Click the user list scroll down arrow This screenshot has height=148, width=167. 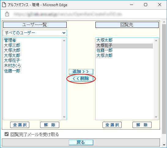point(64,117)
